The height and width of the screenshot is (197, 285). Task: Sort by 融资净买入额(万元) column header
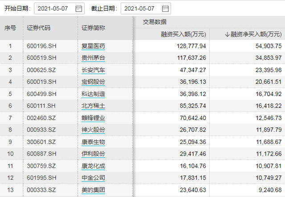(253, 34)
